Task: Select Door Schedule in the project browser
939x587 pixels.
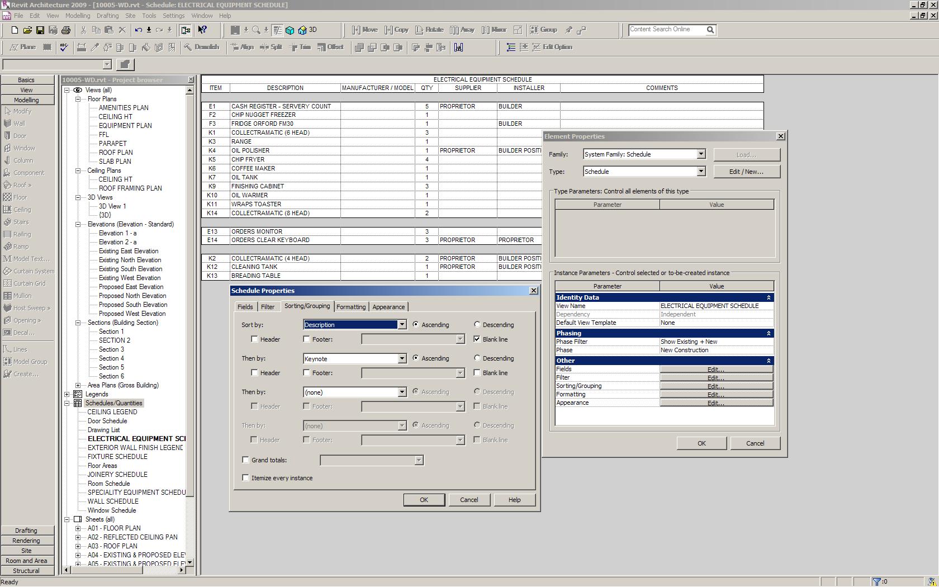Action: pyautogui.click(x=107, y=421)
